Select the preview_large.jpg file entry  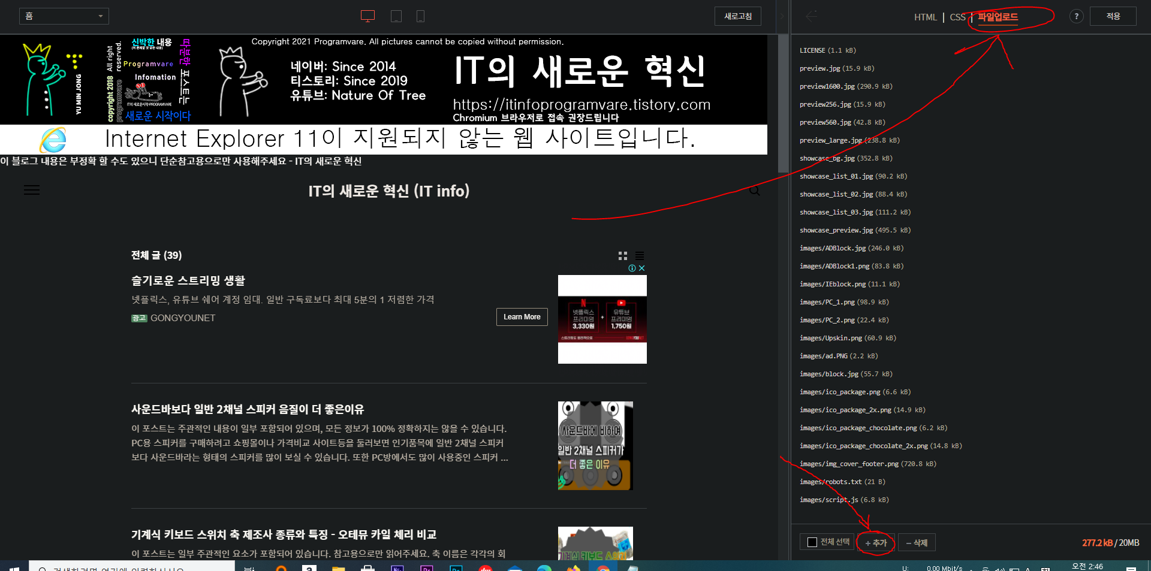pos(849,140)
